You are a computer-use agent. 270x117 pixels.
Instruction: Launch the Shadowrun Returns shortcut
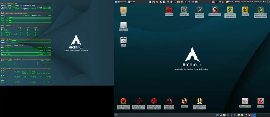click(199, 10)
